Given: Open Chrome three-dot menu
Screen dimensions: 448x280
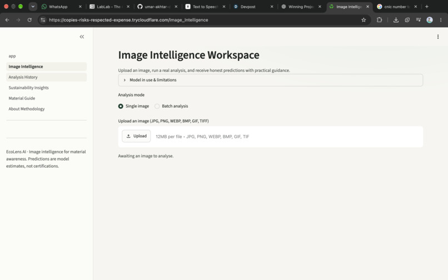Looking at the screenshot, I should 441,20.
